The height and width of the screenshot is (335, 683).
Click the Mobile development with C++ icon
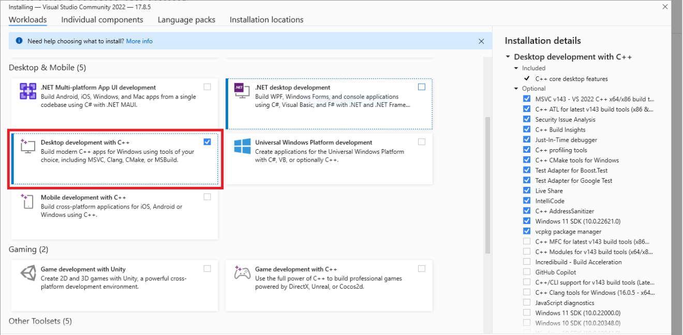pos(27,201)
